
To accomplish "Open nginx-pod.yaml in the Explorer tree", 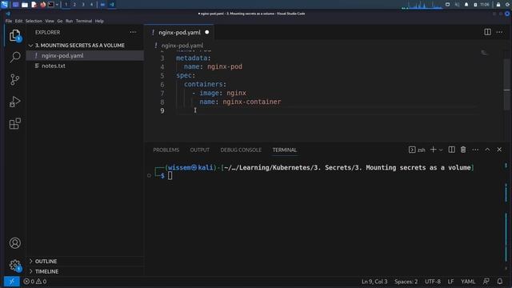I will (85, 55).
